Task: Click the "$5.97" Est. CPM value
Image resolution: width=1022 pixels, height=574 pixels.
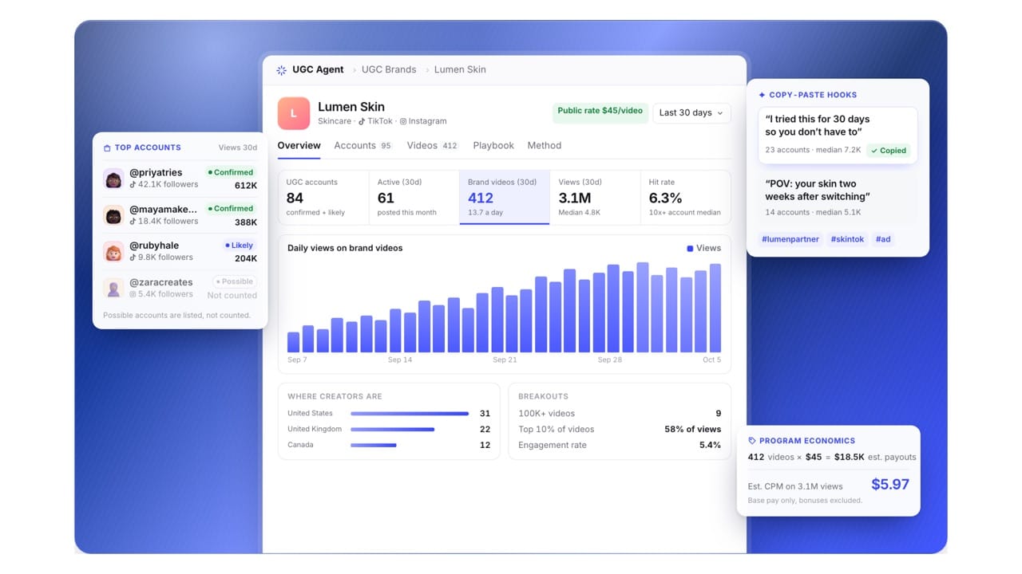Action: point(890,484)
